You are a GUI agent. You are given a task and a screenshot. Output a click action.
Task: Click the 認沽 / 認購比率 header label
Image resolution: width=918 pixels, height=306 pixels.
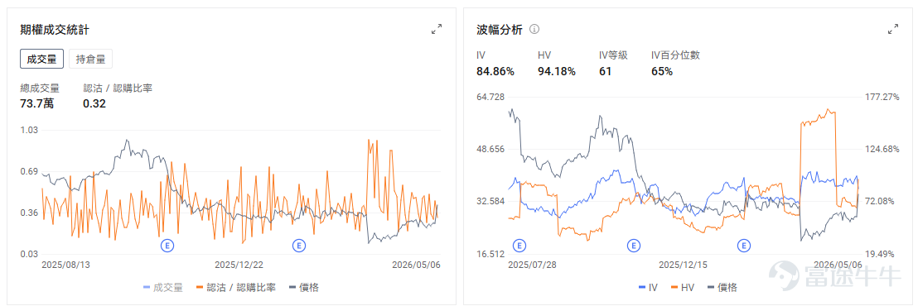tap(118, 88)
